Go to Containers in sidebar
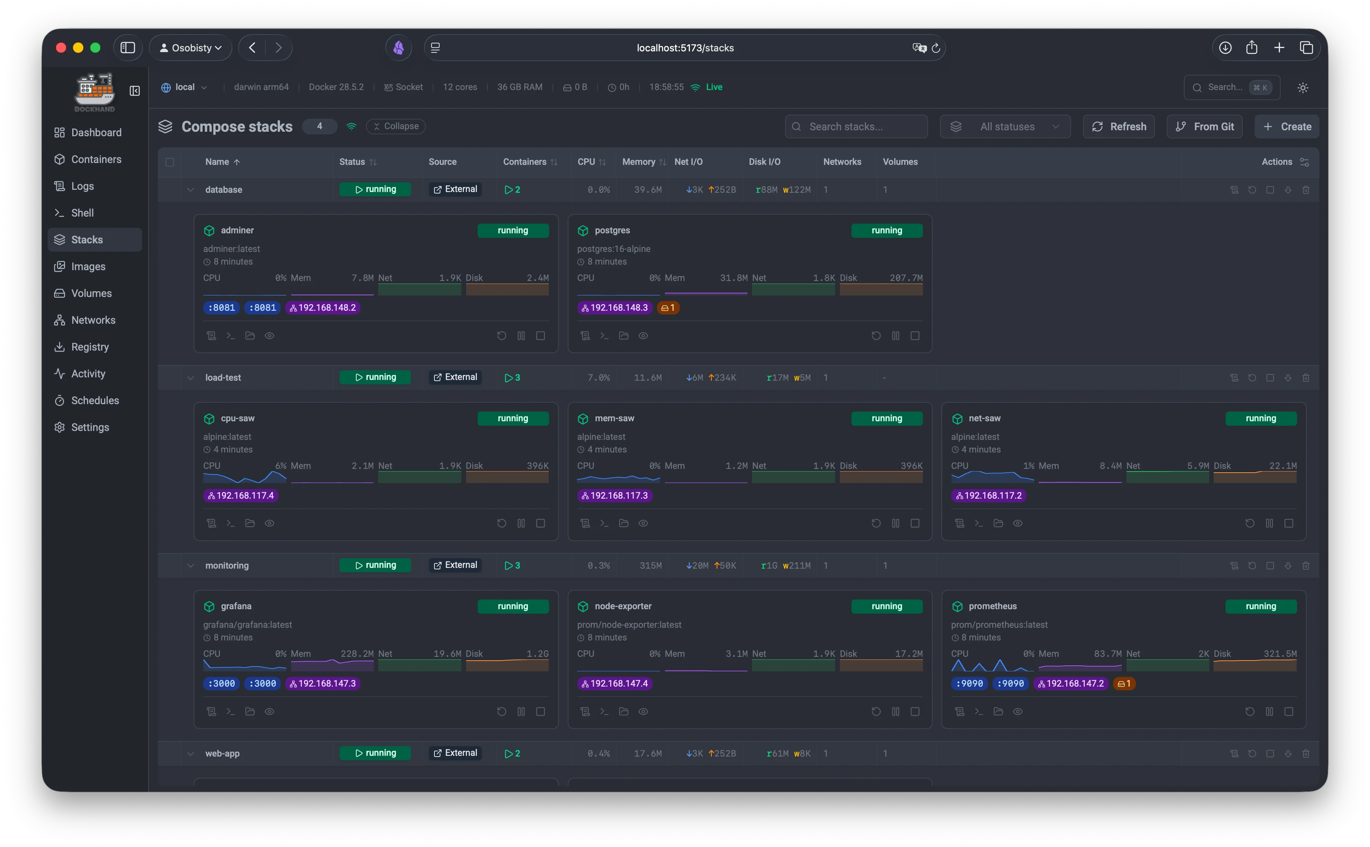Screen dimensions: 1370x847 click(x=96, y=159)
